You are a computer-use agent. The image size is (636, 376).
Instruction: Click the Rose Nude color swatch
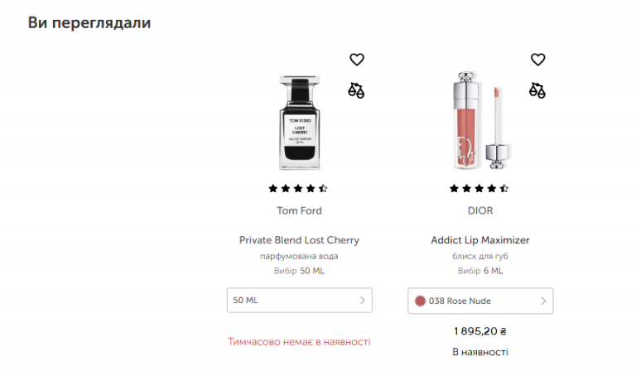pos(420,301)
